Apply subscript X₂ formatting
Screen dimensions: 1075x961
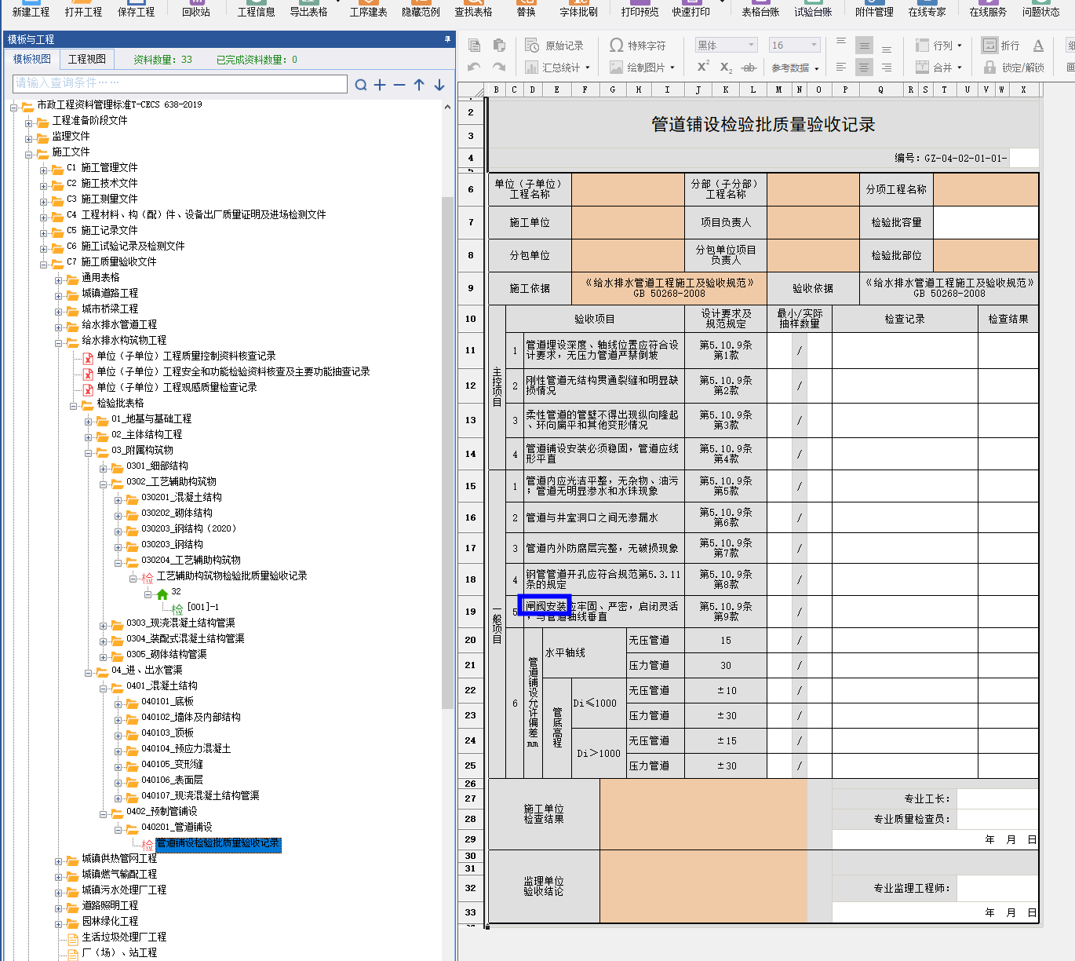(x=726, y=68)
